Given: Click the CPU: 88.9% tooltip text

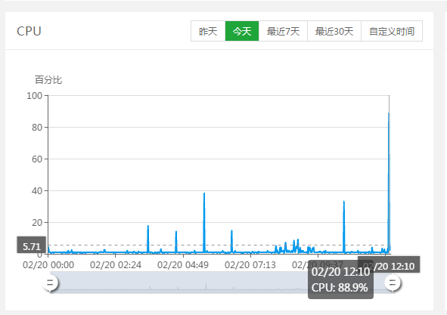Looking at the screenshot, I should click(x=340, y=288).
